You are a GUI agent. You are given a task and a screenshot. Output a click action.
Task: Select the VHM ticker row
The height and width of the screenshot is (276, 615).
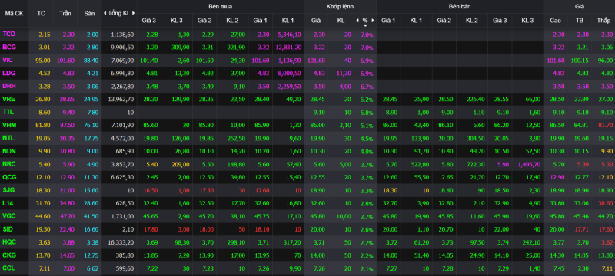(307, 125)
